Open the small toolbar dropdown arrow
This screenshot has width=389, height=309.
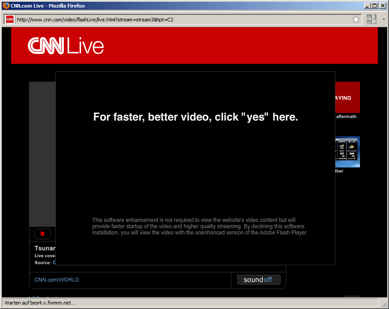(384, 20)
